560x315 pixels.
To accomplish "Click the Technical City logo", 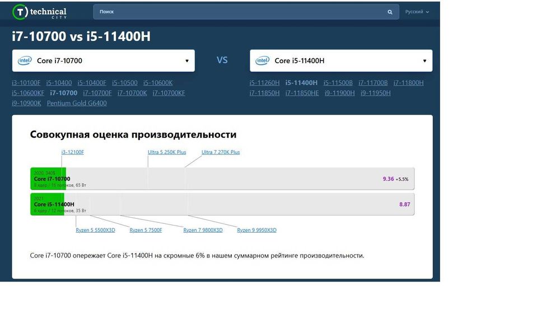I will [x=39, y=12].
